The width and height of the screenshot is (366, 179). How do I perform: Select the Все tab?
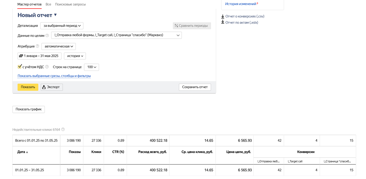(x=48, y=4)
